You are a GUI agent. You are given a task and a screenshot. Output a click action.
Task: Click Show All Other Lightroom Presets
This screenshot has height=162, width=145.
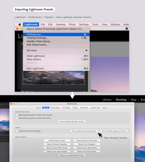[114, 131]
